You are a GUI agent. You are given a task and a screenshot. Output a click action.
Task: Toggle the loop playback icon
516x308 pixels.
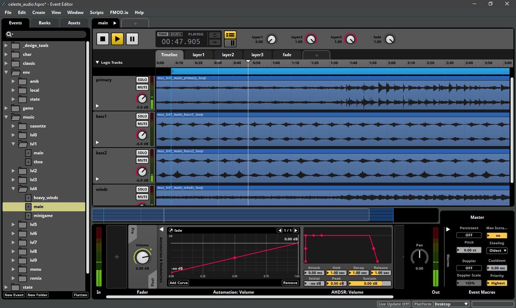pos(215,35)
